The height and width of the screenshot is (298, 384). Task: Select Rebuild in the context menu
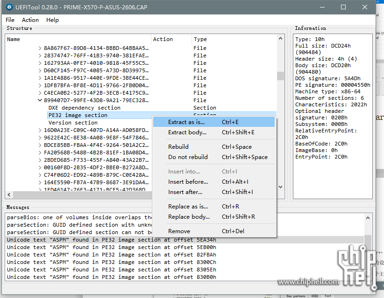214,147
